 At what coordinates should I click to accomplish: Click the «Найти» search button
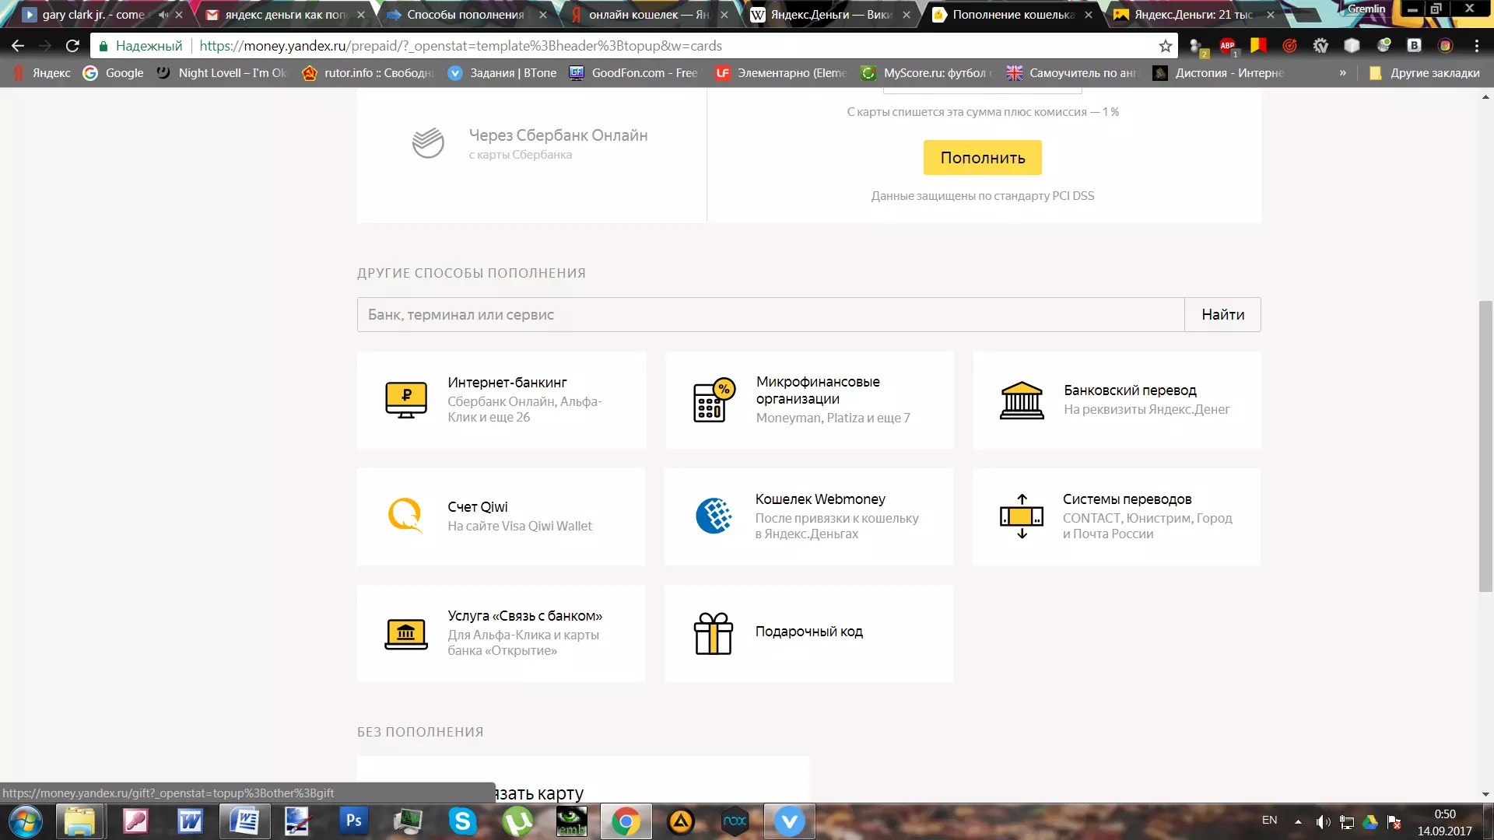[1222, 314]
